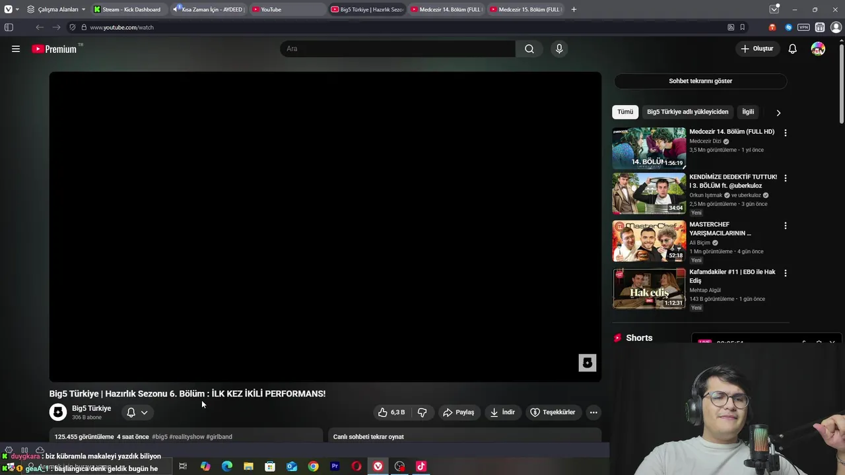Open the browser profile icon
Image resolution: width=845 pixels, height=475 pixels.
(x=836, y=27)
